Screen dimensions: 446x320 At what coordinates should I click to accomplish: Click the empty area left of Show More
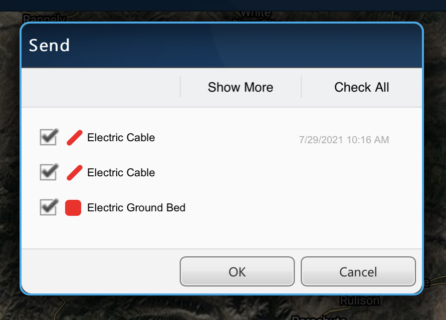(x=100, y=87)
